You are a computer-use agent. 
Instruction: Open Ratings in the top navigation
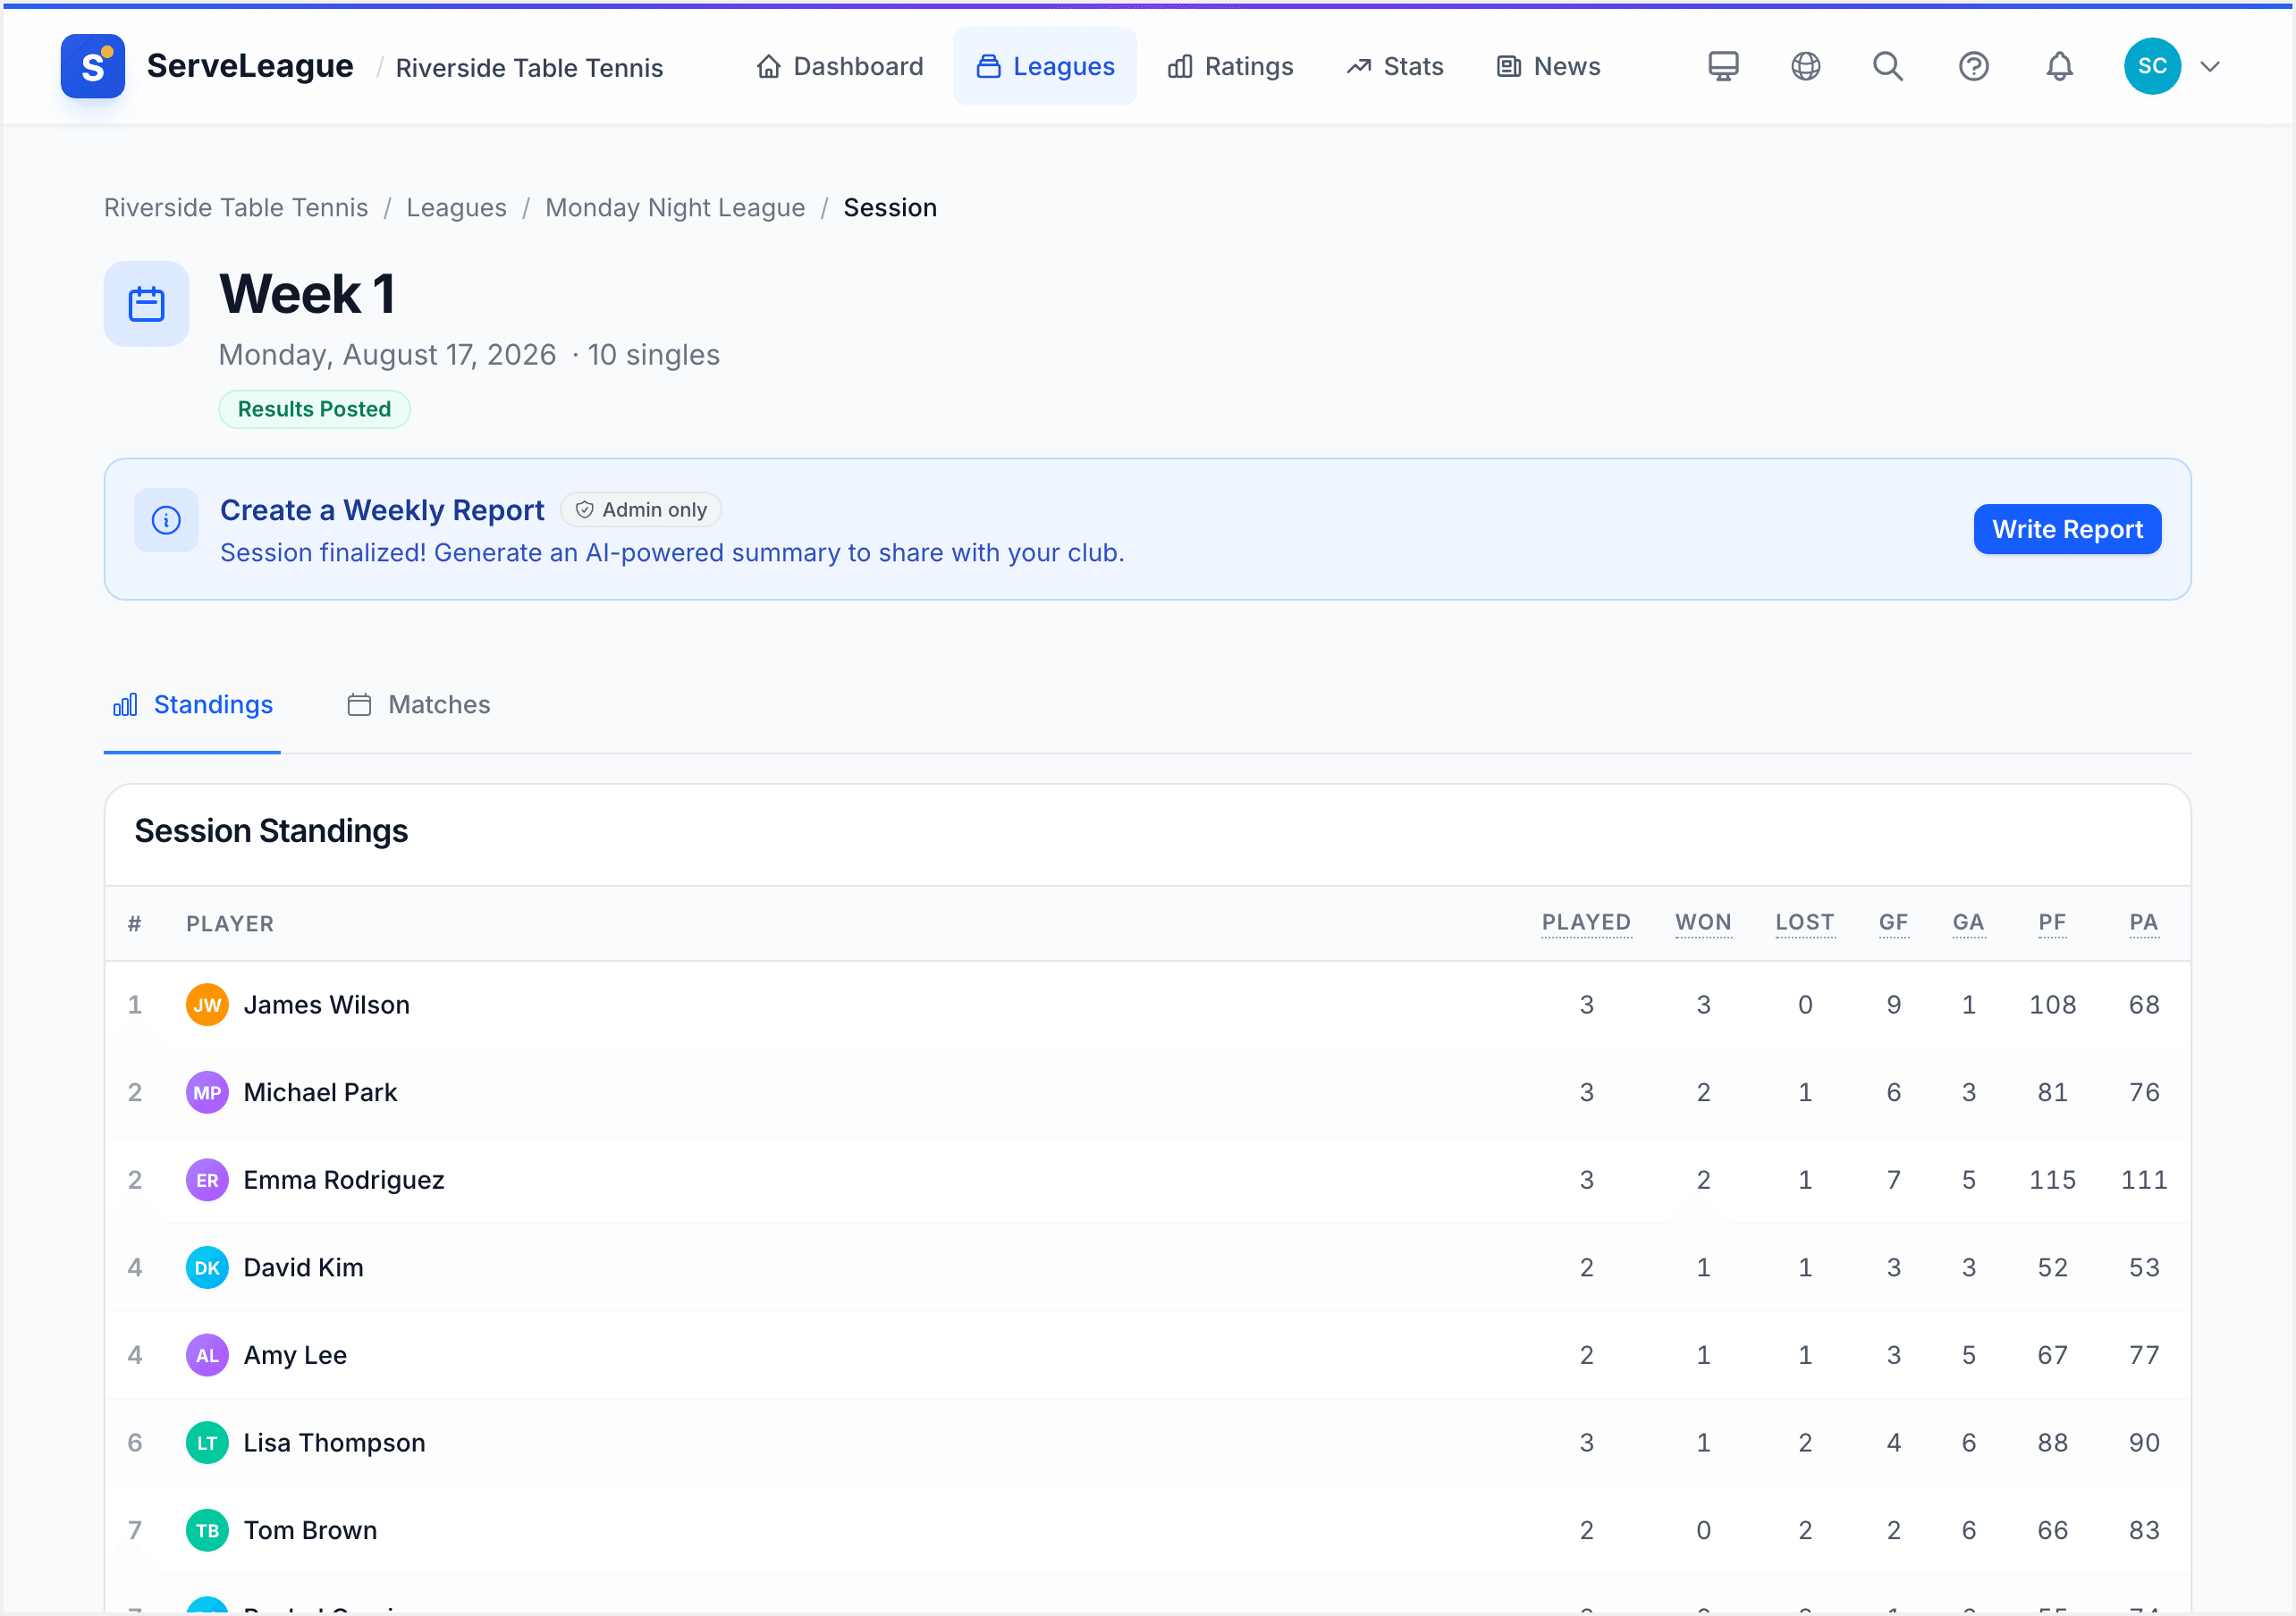(1230, 66)
